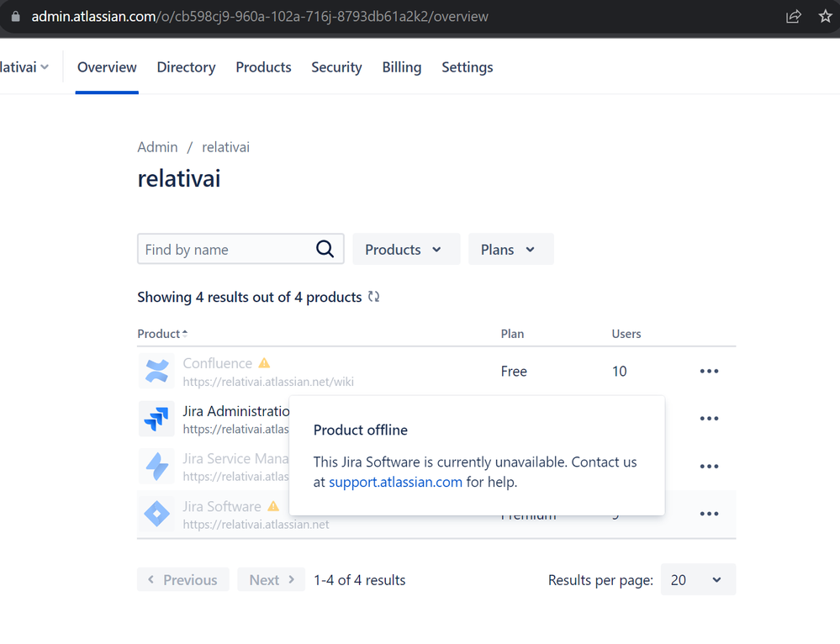This screenshot has height=644, width=840.
Task: Click the Jira Service Management logo
Action: 156,466
